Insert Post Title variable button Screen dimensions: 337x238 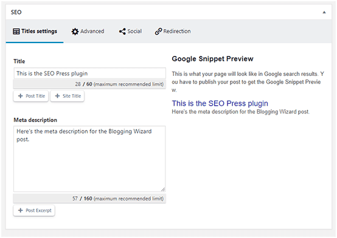[x=31, y=96]
